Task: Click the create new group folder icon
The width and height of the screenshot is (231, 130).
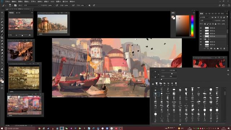Action: click(218, 48)
